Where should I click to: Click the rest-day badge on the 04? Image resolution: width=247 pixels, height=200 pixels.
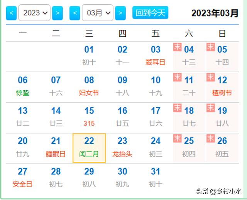[177, 47]
